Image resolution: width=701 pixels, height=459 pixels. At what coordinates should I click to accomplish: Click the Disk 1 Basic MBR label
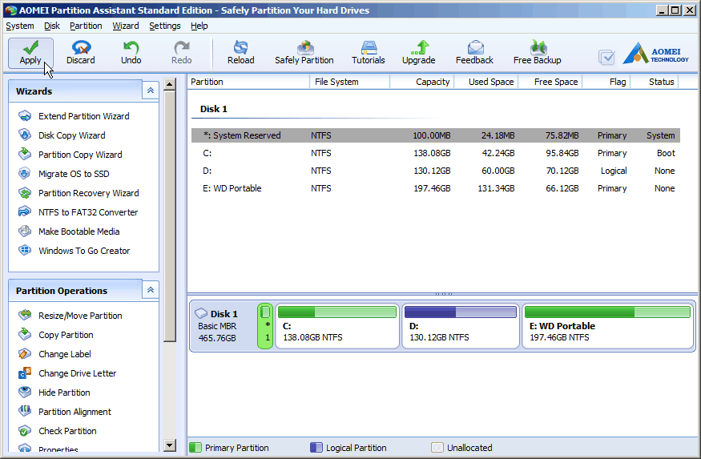(x=217, y=326)
